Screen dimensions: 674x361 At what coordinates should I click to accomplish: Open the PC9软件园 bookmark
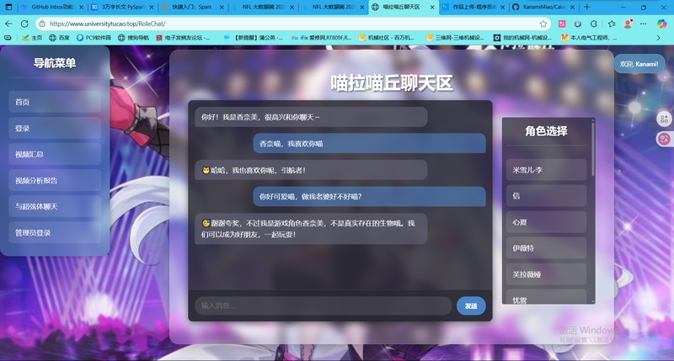[x=94, y=38]
